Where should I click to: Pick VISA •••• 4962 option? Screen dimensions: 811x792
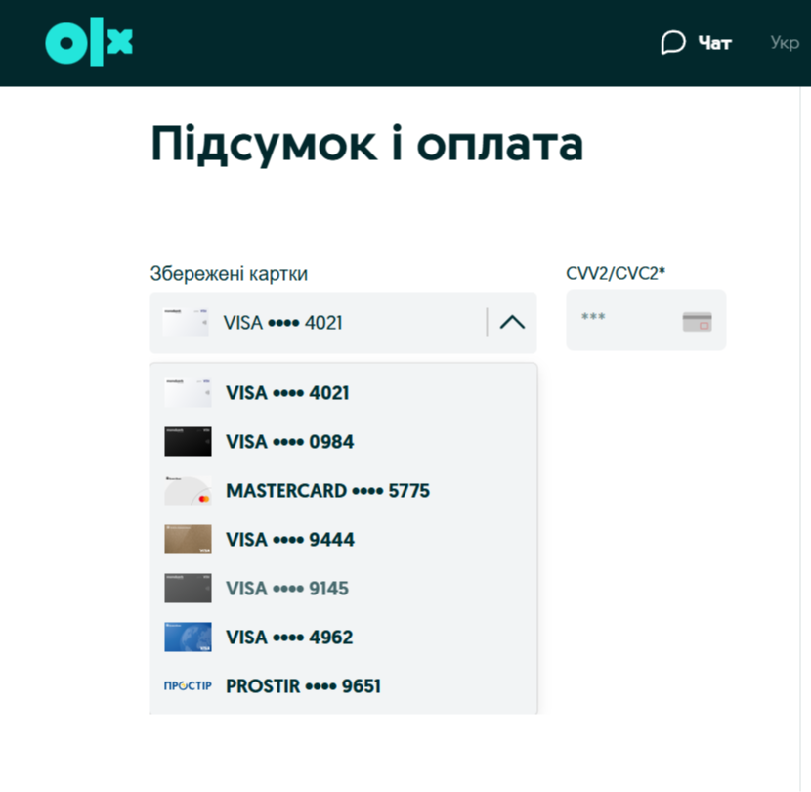click(x=343, y=637)
